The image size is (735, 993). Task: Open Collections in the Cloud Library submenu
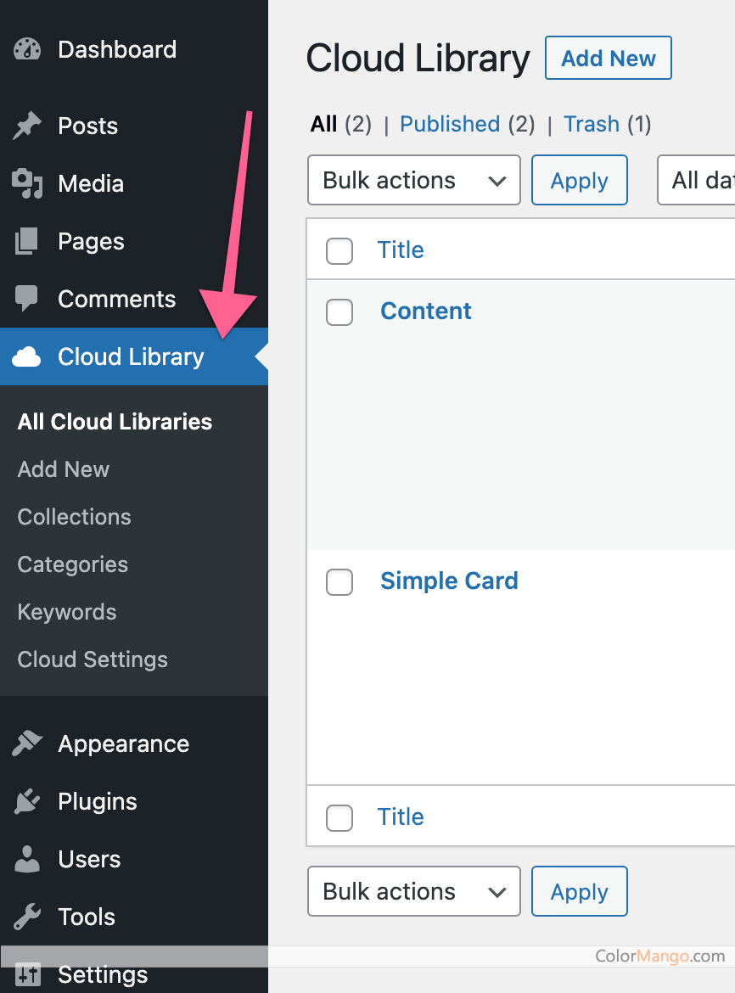(75, 517)
